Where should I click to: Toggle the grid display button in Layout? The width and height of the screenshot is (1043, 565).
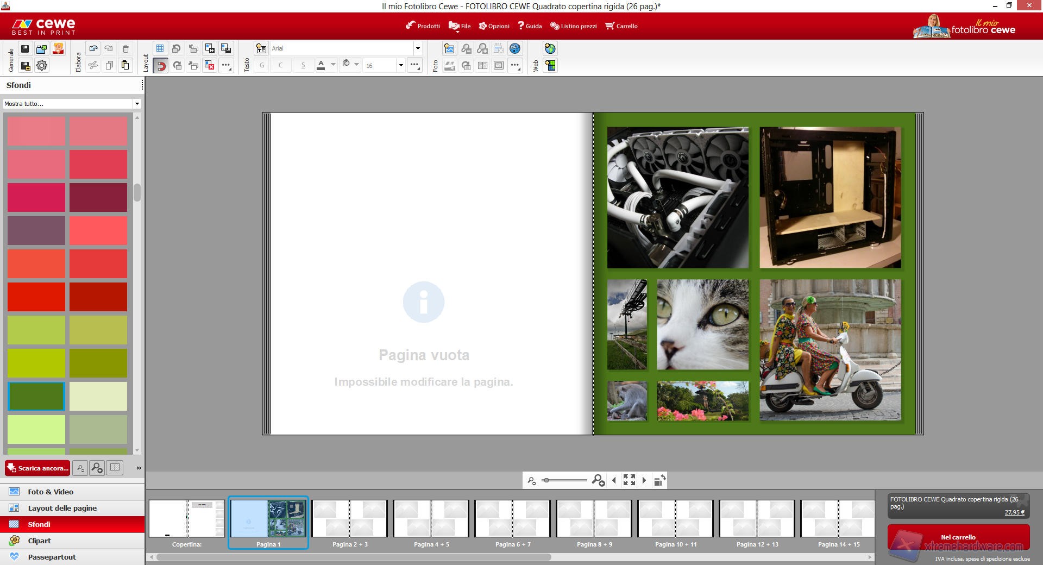(160, 49)
